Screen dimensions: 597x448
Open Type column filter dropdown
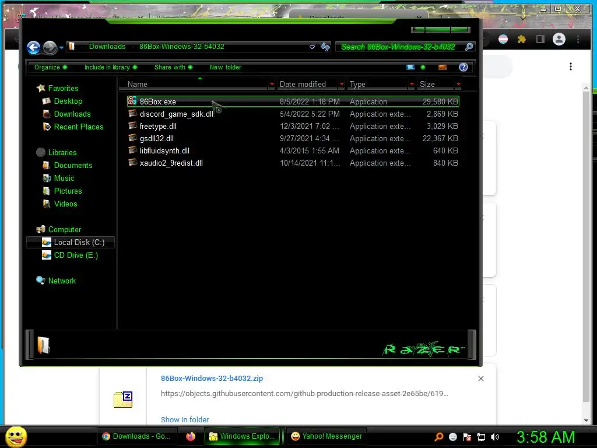tap(412, 84)
